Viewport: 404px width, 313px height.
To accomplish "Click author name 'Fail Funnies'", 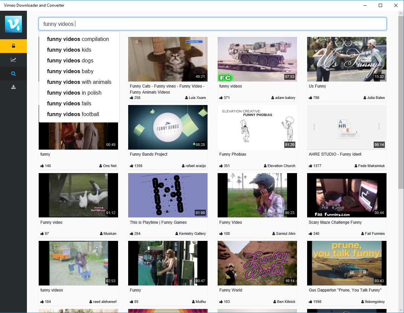I will 375,233.
